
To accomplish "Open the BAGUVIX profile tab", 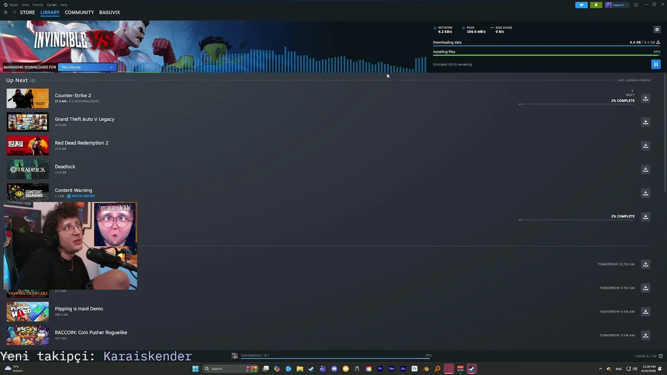I will [109, 12].
